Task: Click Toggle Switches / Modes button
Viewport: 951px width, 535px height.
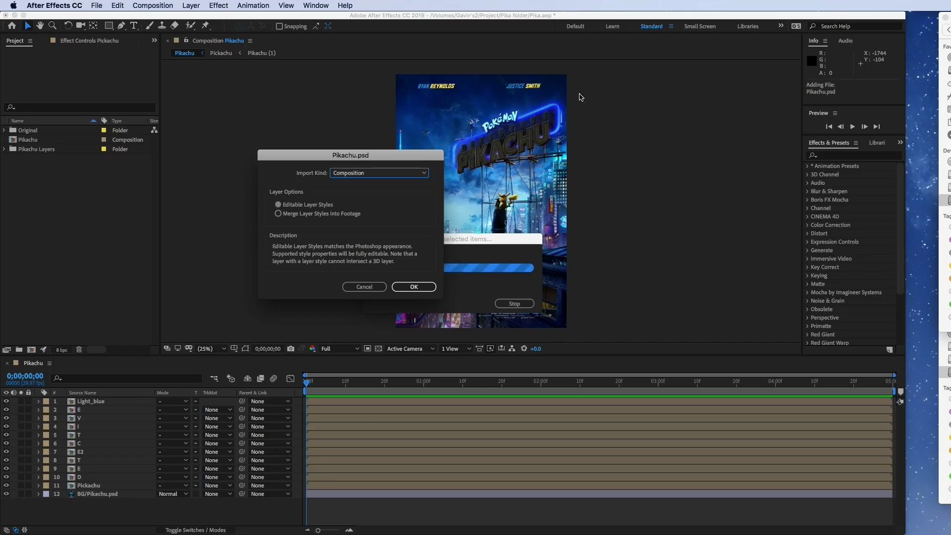Action: point(195,530)
